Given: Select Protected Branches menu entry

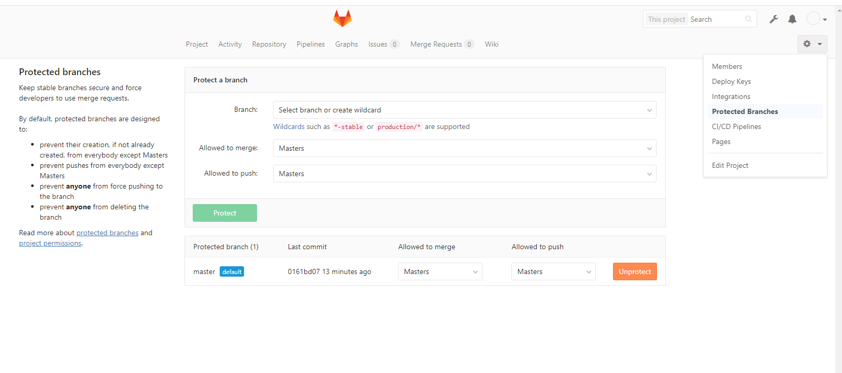Looking at the screenshot, I should pos(765,111).
